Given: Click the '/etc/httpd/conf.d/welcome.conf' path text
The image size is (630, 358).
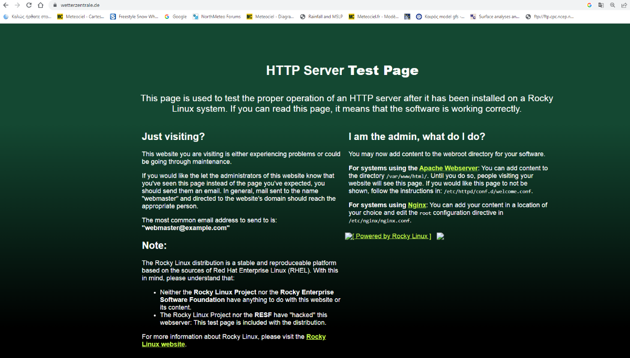Looking at the screenshot, I should tap(488, 191).
